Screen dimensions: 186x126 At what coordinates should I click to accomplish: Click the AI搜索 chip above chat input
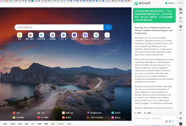(x=138, y=113)
